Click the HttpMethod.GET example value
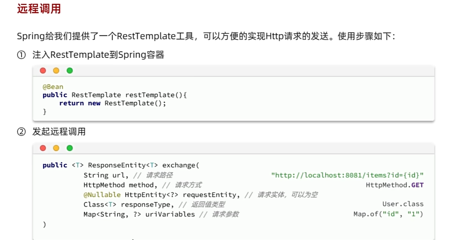This screenshot has height=240, width=476. (x=395, y=185)
